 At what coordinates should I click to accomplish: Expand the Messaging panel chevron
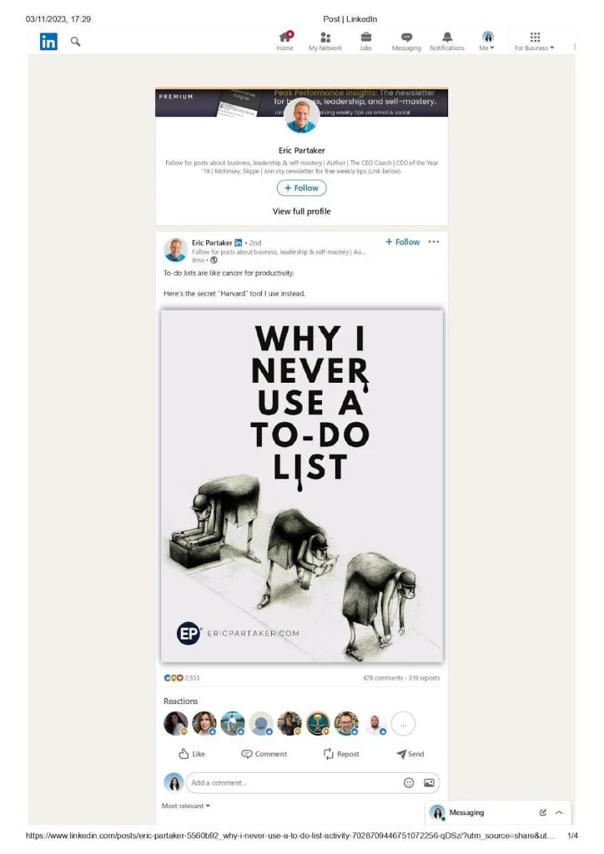(559, 812)
